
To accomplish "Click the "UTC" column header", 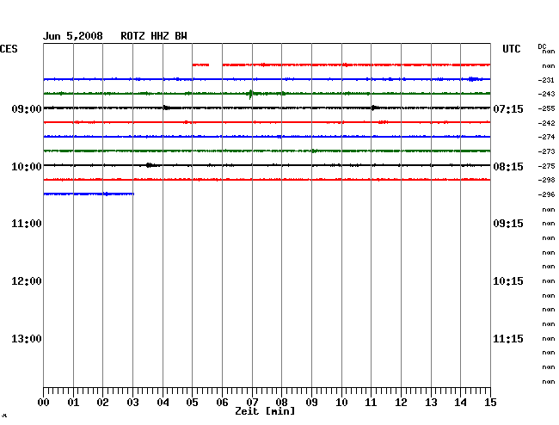I will tap(511, 49).
